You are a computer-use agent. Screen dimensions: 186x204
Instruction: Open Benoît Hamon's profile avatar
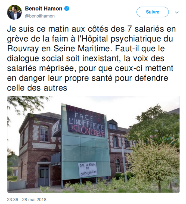(x=14, y=12)
